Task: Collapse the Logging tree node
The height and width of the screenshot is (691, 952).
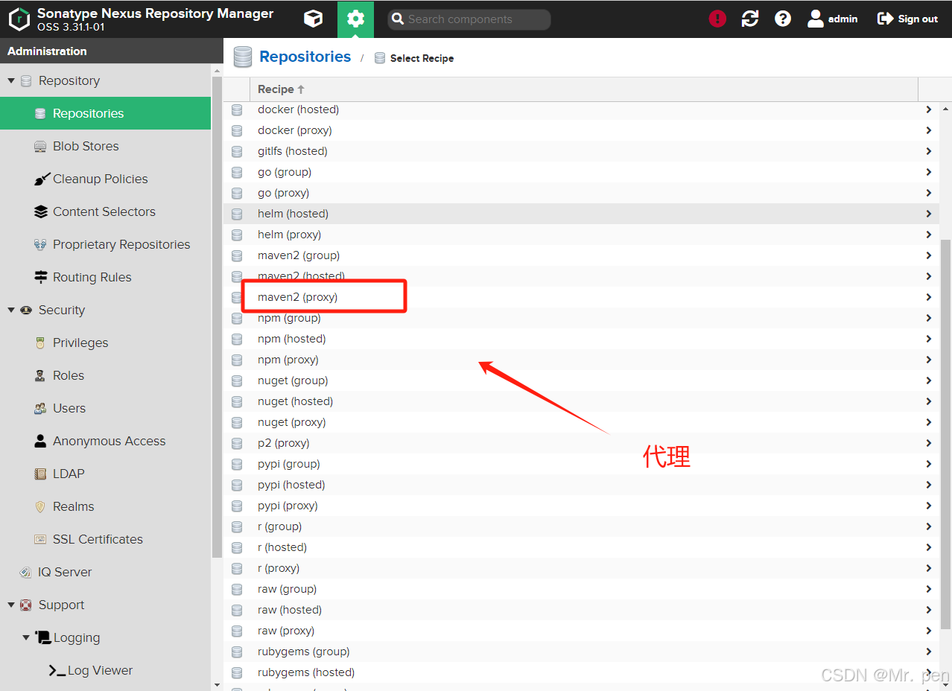Action: pyautogui.click(x=26, y=637)
